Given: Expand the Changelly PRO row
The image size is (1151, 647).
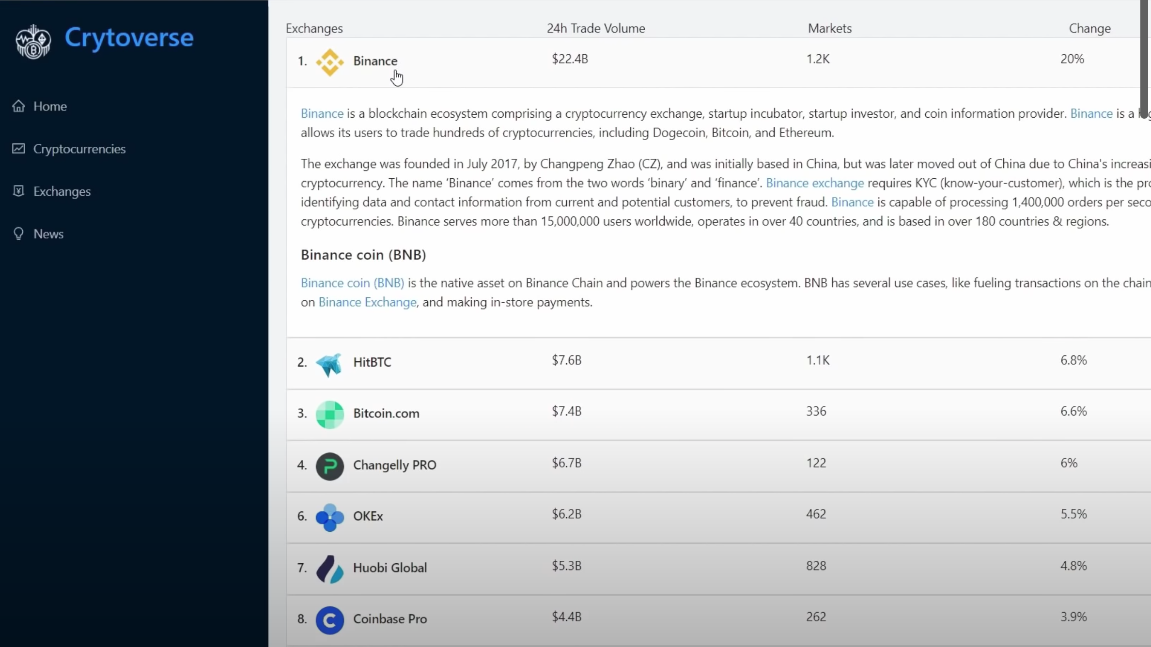Looking at the screenshot, I should coord(718,466).
